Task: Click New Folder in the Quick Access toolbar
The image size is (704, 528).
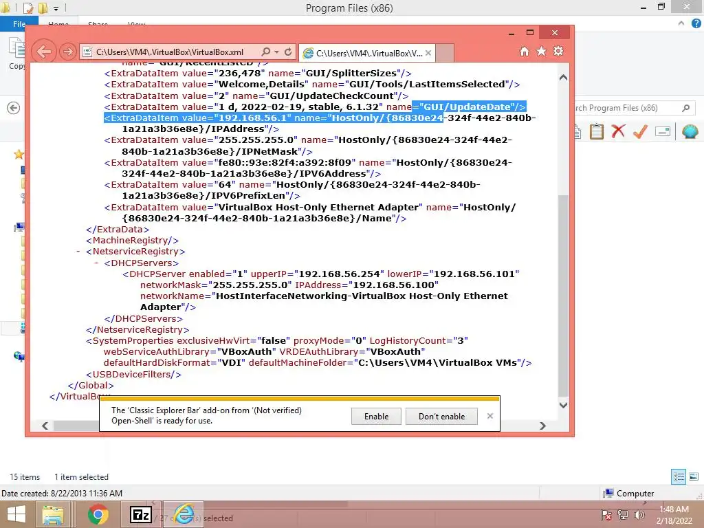Action: coord(43,8)
